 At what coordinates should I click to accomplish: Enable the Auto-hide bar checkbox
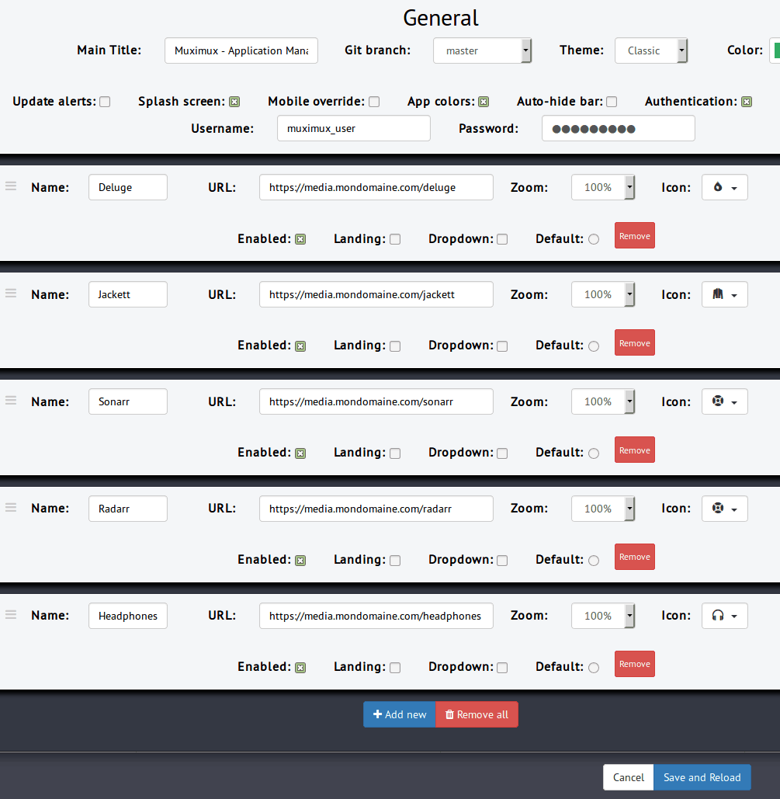pos(612,102)
